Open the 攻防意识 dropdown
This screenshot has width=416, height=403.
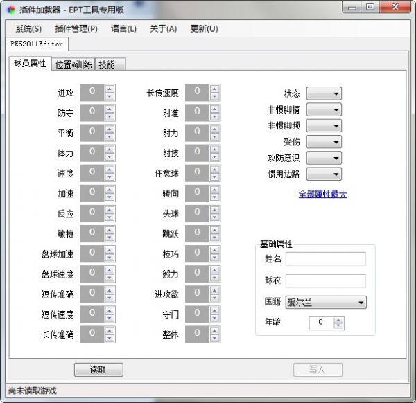[324, 158]
